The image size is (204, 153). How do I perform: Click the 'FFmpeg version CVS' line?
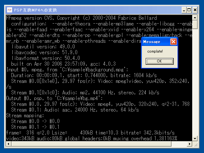(x=82, y=18)
